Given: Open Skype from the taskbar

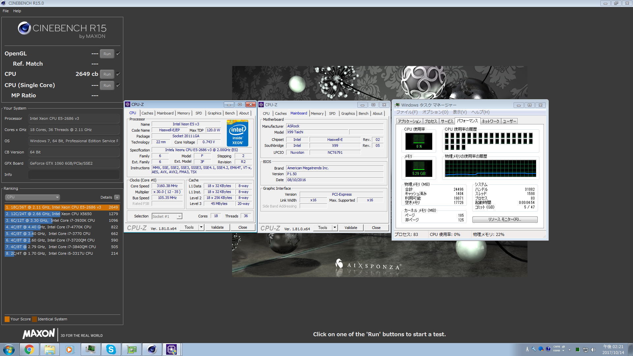Looking at the screenshot, I should (111, 349).
